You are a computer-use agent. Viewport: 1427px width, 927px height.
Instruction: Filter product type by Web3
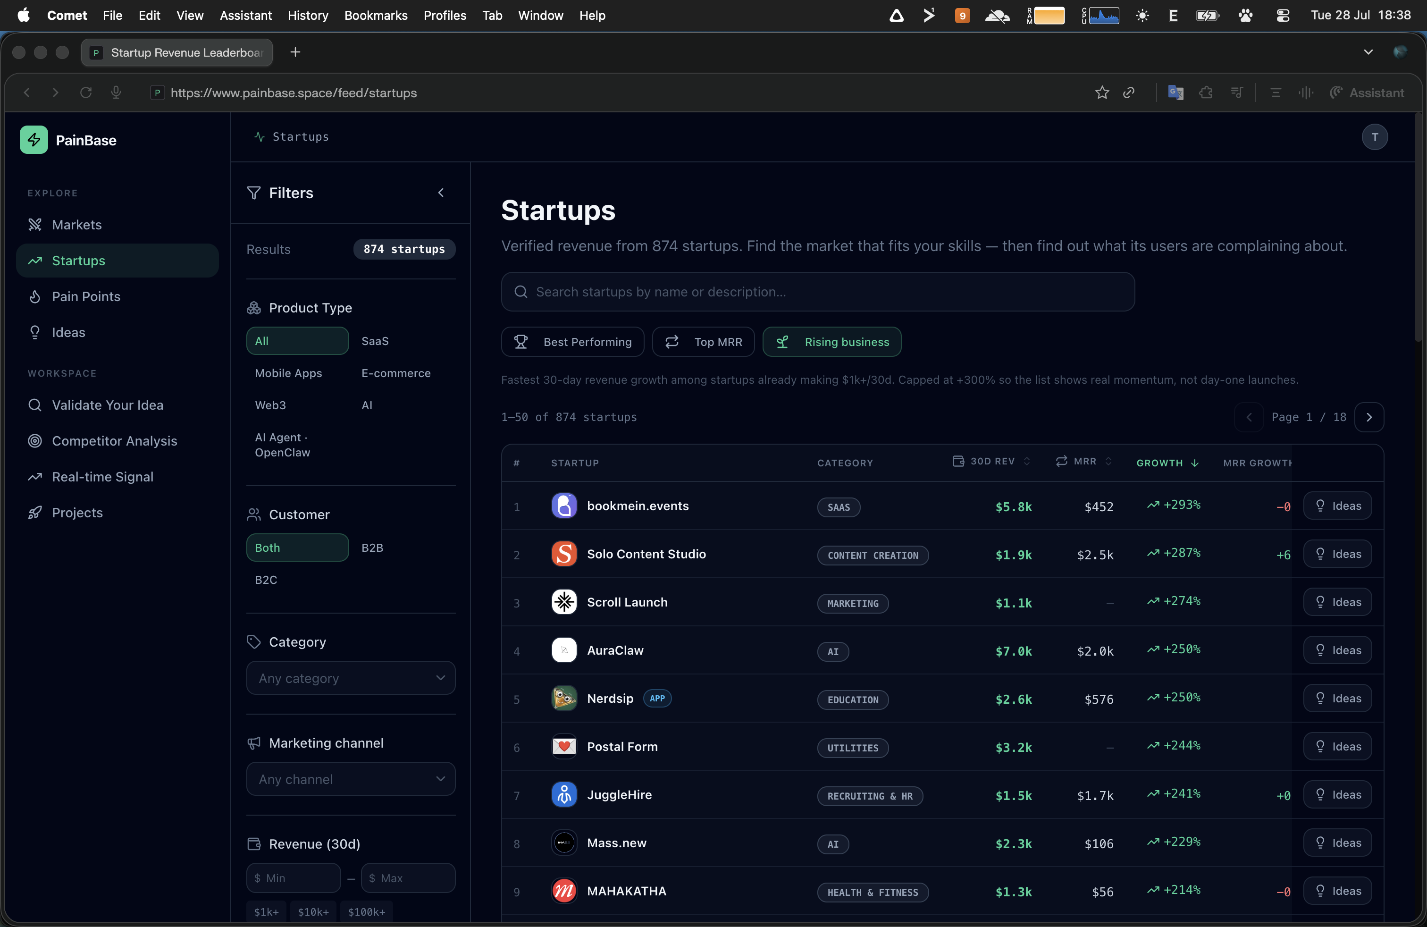[270, 405]
